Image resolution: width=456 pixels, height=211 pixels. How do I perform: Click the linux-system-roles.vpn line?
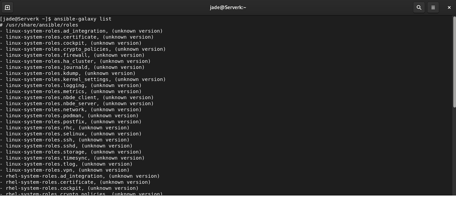[64, 170]
